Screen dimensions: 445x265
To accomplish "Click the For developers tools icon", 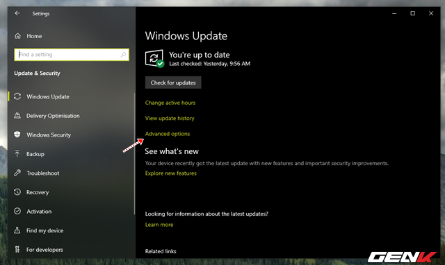I will coord(17,250).
